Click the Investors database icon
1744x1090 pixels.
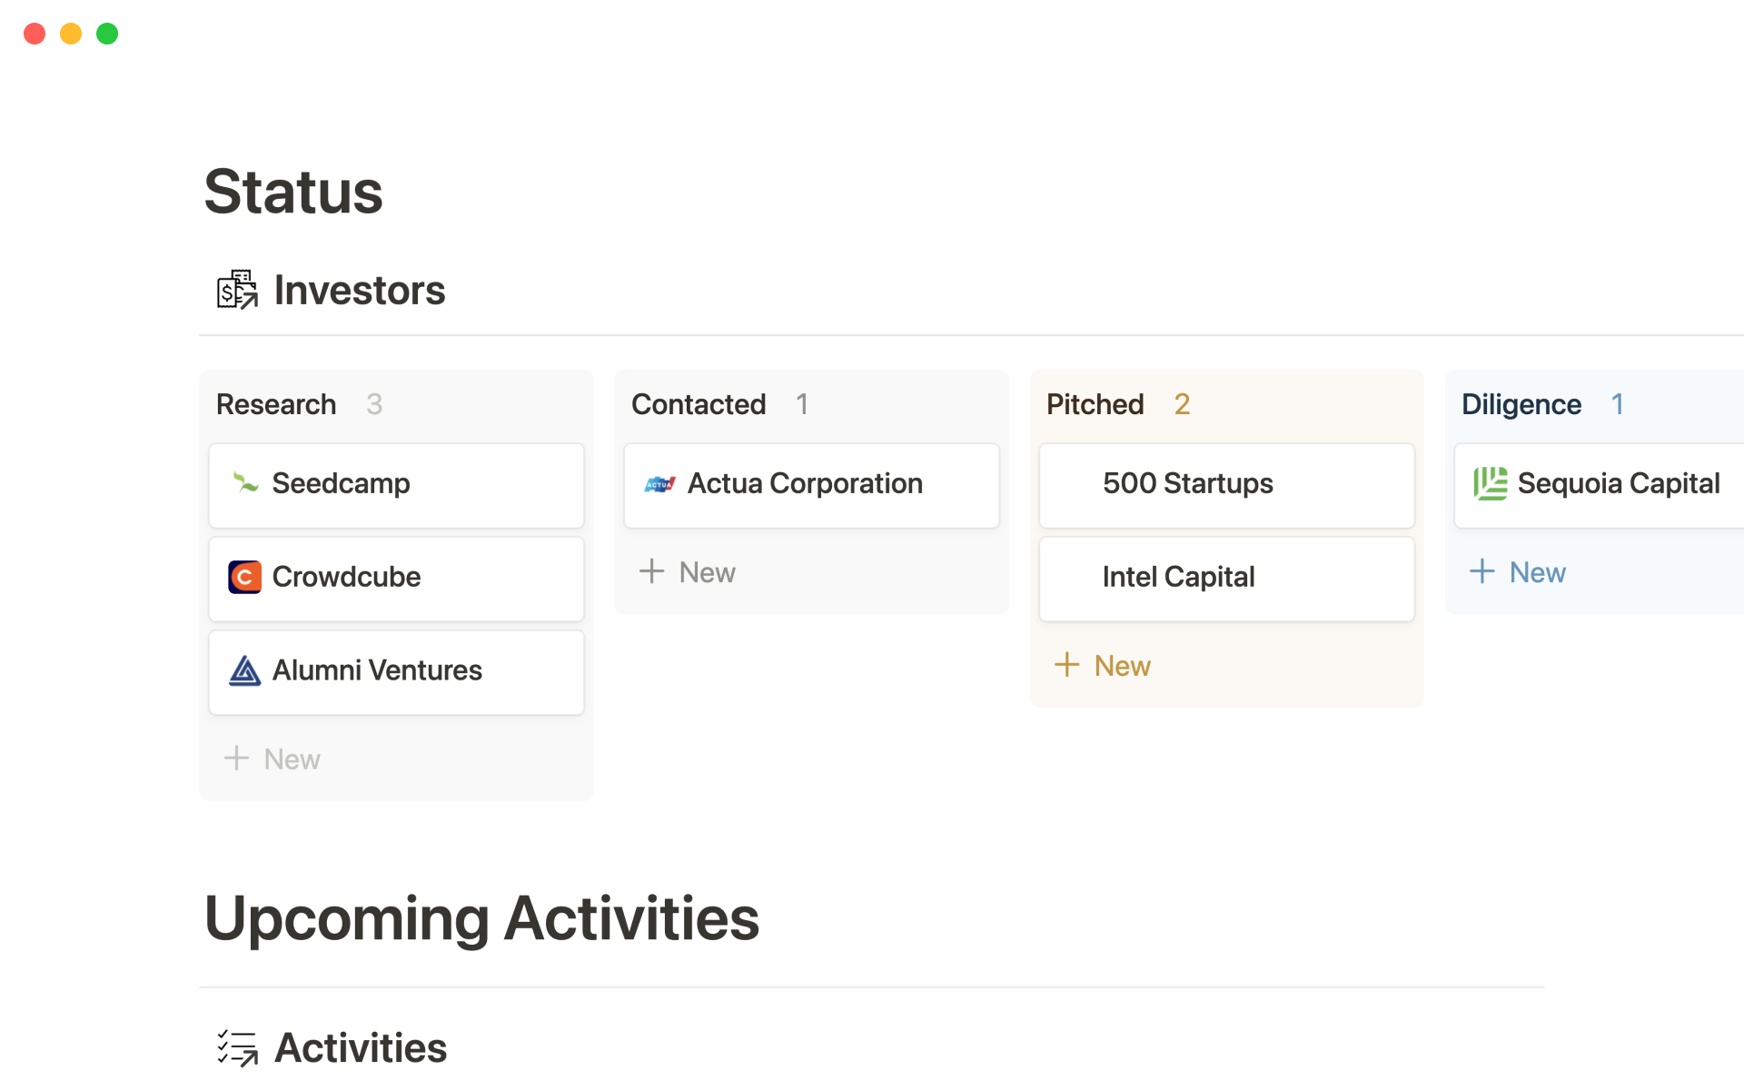click(237, 290)
